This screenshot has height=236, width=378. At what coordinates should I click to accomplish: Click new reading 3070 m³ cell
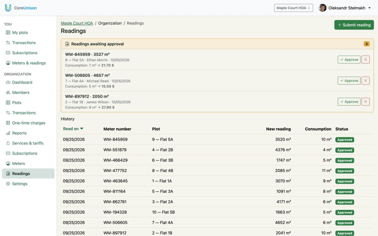[x=283, y=181]
